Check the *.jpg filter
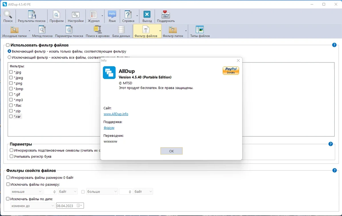The height and width of the screenshot is (216, 342). click(11, 72)
